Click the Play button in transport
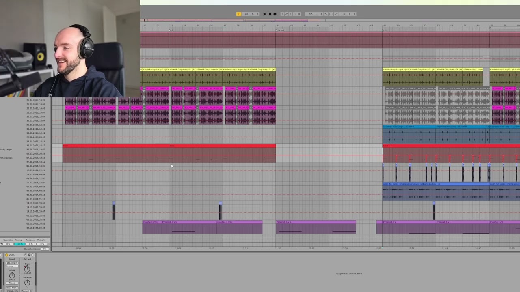 tap(264, 14)
